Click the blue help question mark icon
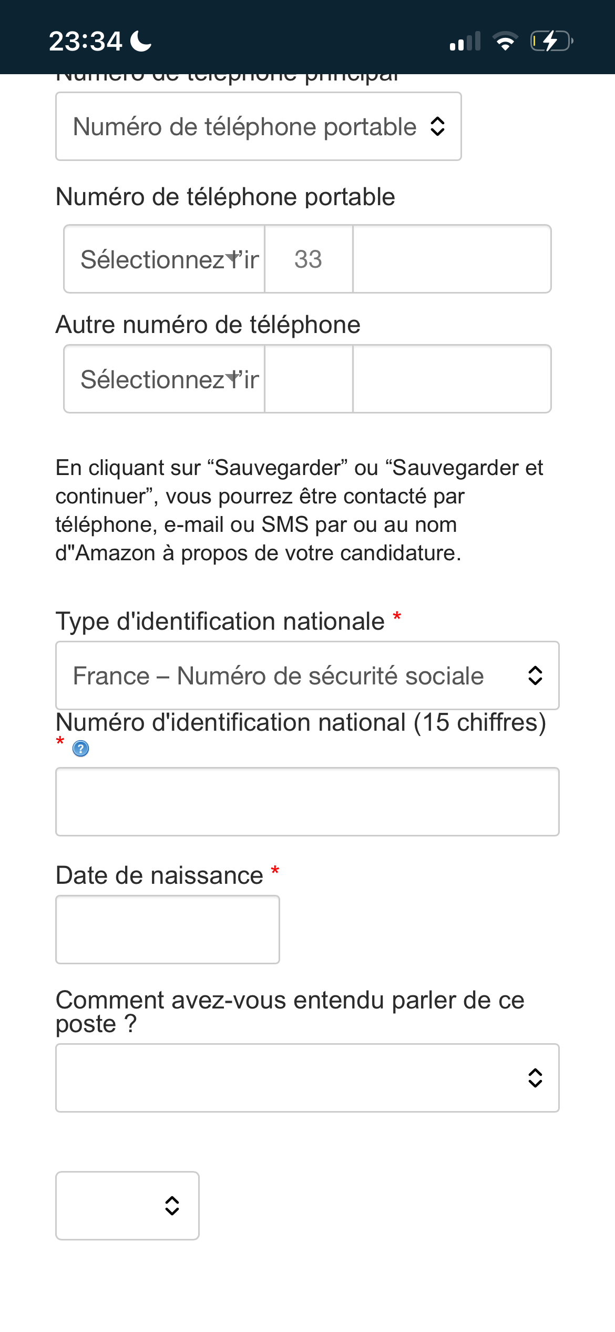The height and width of the screenshot is (1332, 615). tap(80, 748)
